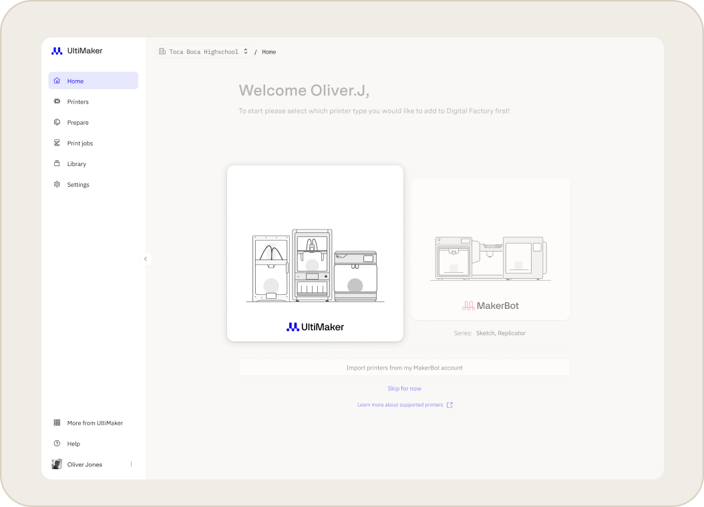The width and height of the screenshot is (704, 507).
Task: Open the Toca Boca Highschool workspace dropdown
Action: 204,51
